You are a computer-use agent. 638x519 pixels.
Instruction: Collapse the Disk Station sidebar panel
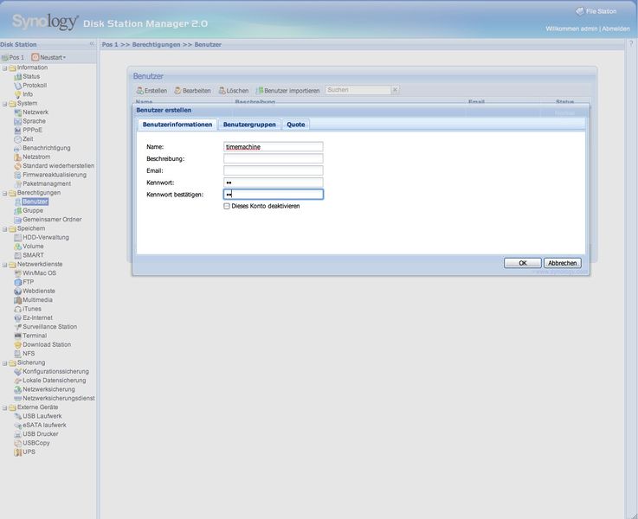[91, 43]
